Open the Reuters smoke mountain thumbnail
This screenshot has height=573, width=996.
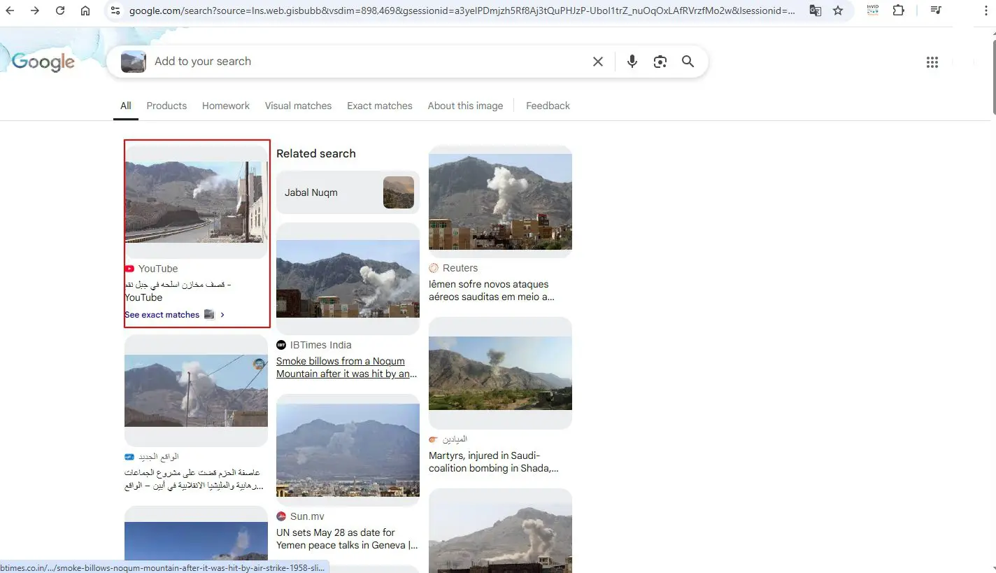coord(500,201)
